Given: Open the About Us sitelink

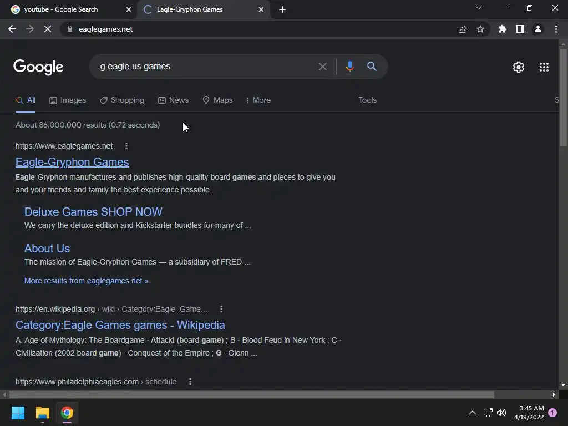Looking at the screenshot, I should tap(47, 248).
